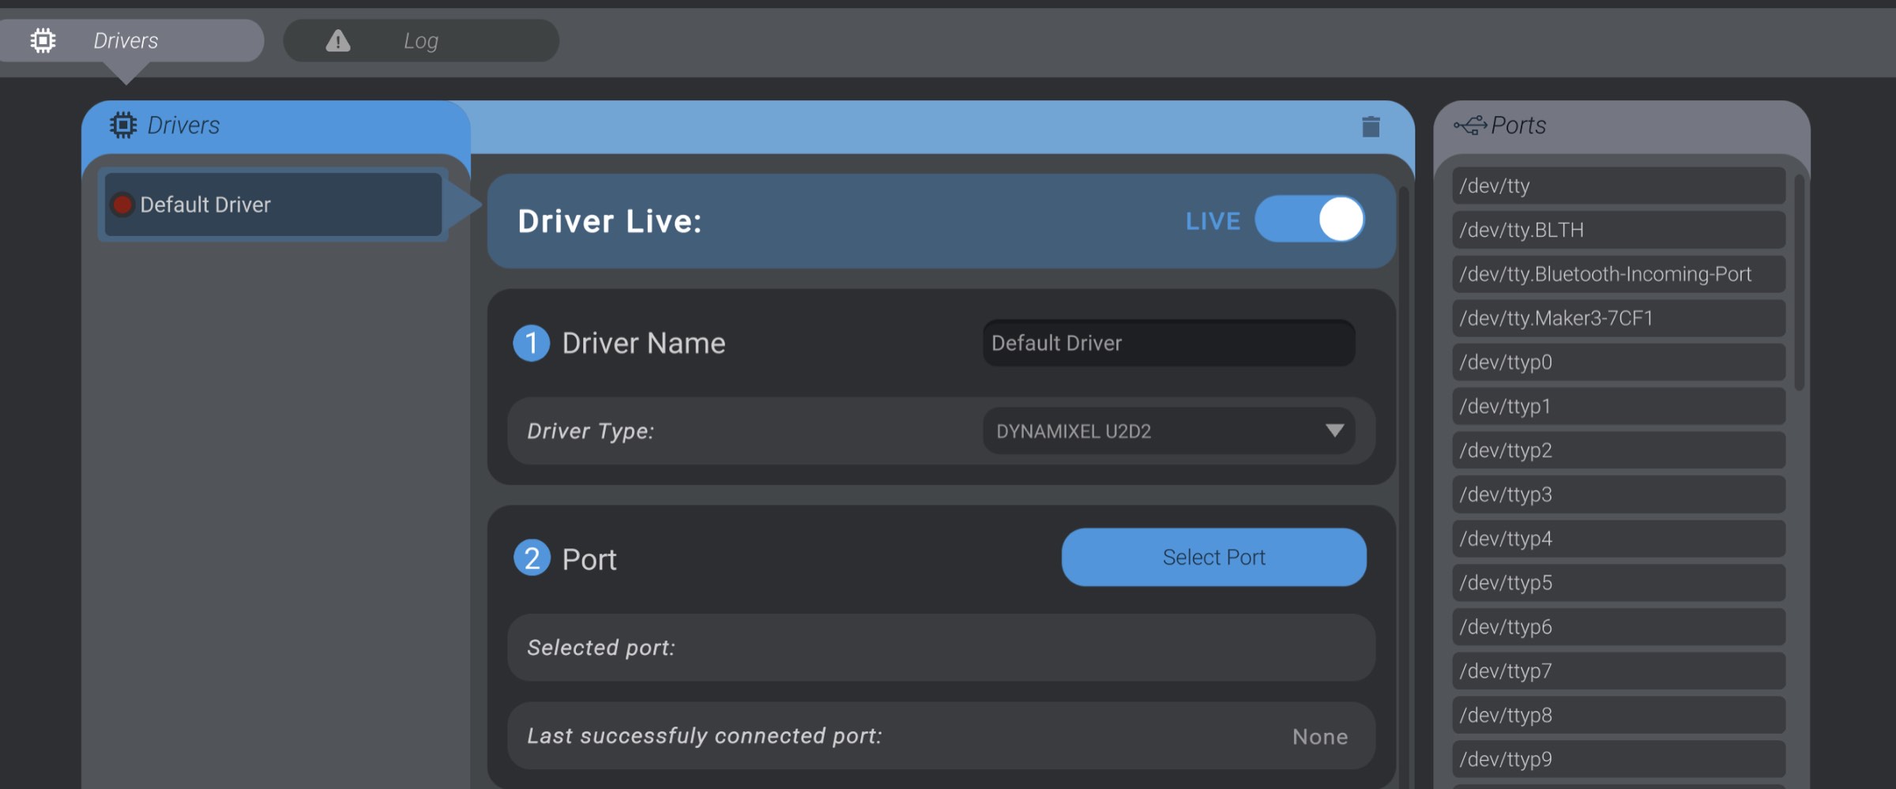Click the chip icon in the Drivers panel header

(x=124, y=125)
